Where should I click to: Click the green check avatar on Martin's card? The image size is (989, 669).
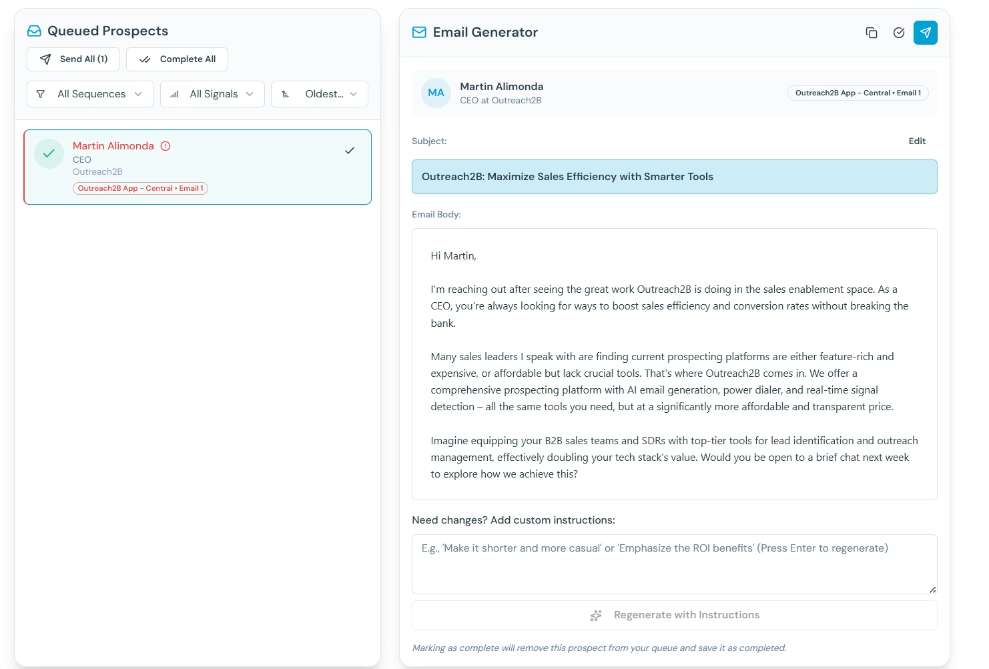tap(49, 153)
